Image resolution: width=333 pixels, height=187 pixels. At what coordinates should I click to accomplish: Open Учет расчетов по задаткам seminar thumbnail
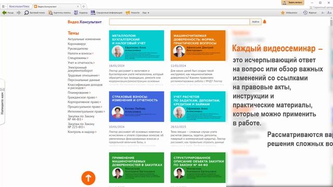click(x=198, y=106)
